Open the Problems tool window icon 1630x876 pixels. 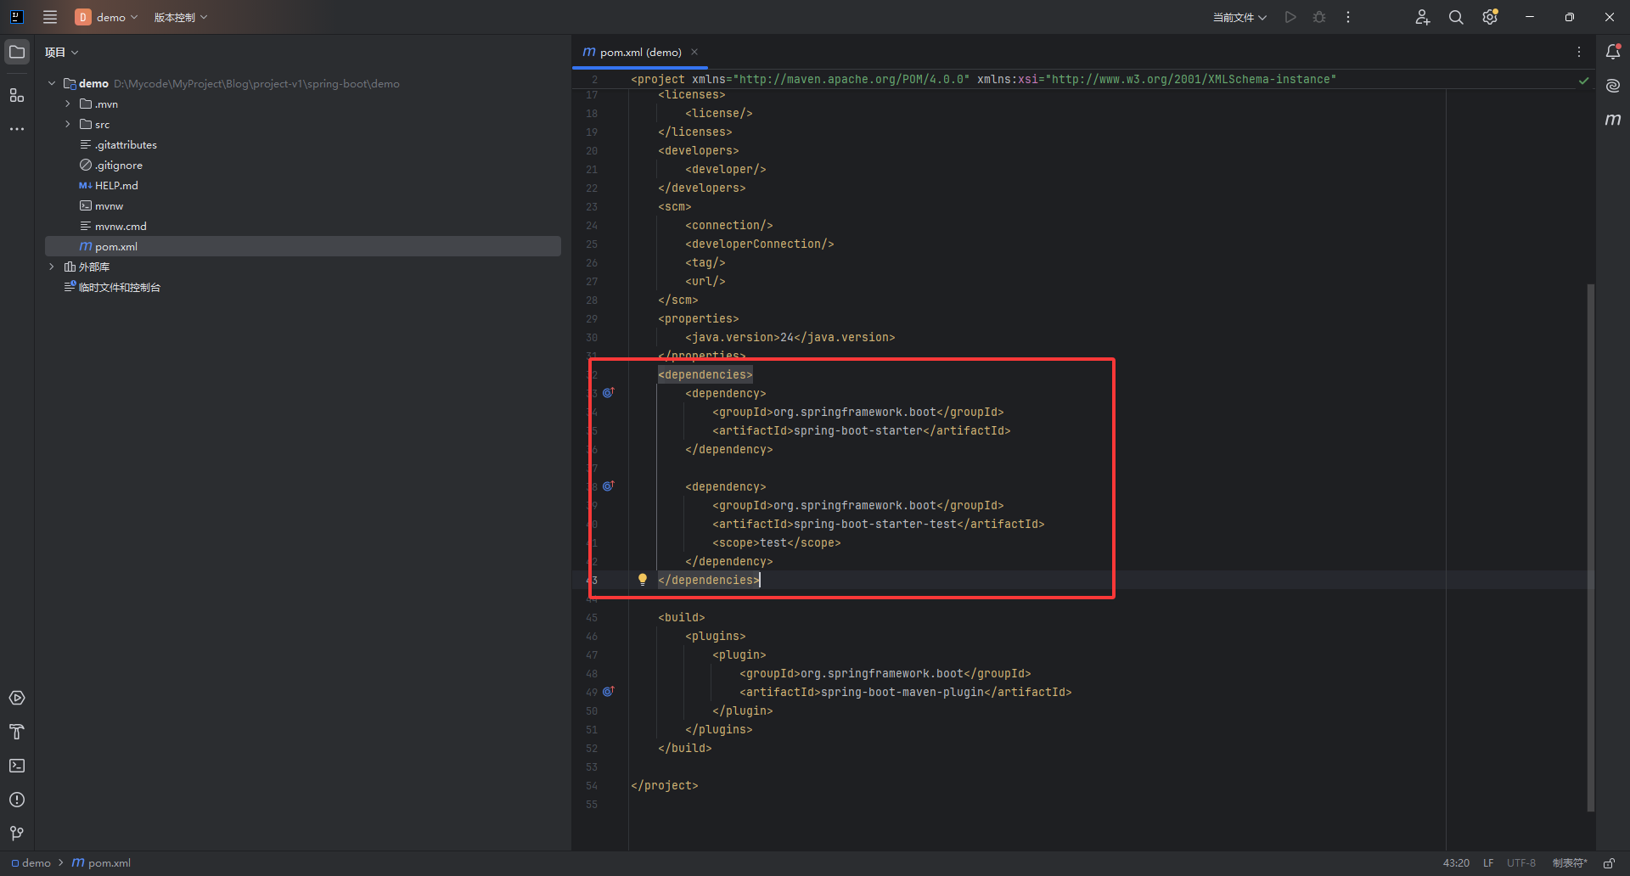(x=17, y=800)
